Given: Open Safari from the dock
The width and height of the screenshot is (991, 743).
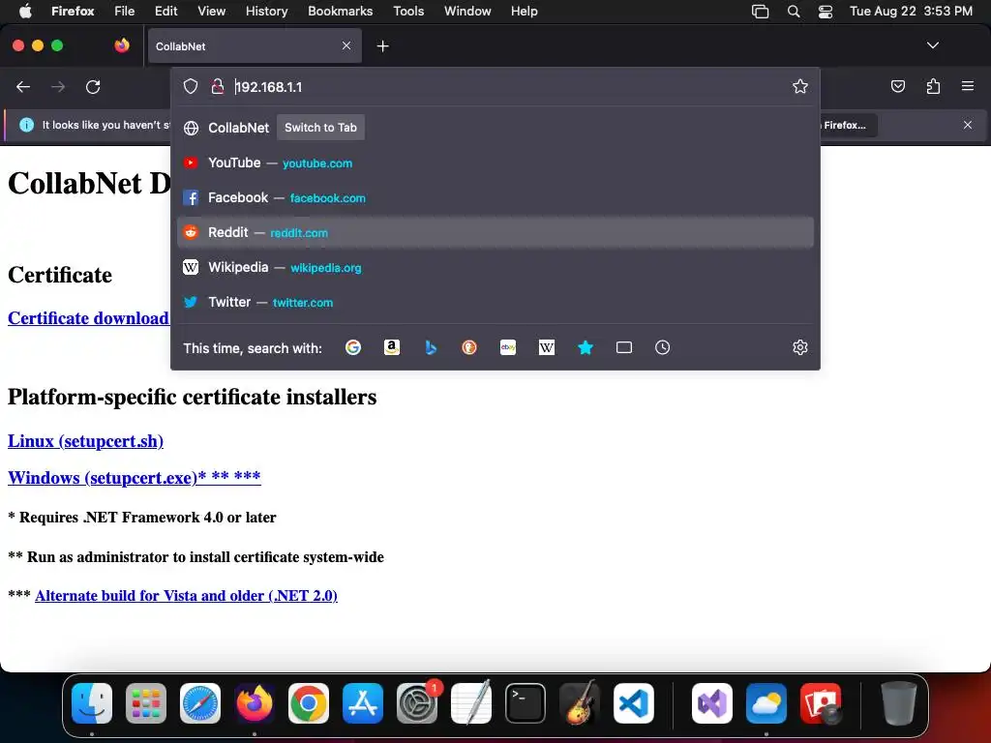Looking at the screenshot, I should coord(200,703).
